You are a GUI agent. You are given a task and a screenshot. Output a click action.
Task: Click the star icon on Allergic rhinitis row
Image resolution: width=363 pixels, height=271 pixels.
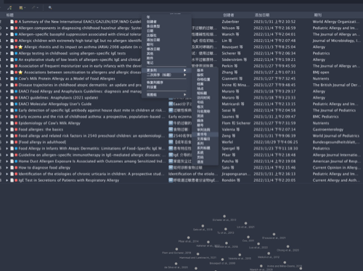click(x=20, y=47)
